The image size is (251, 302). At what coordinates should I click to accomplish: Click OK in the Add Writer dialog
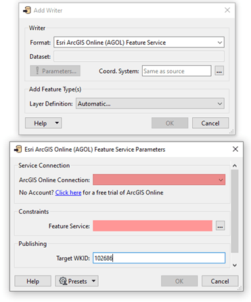tap(170, 123)
